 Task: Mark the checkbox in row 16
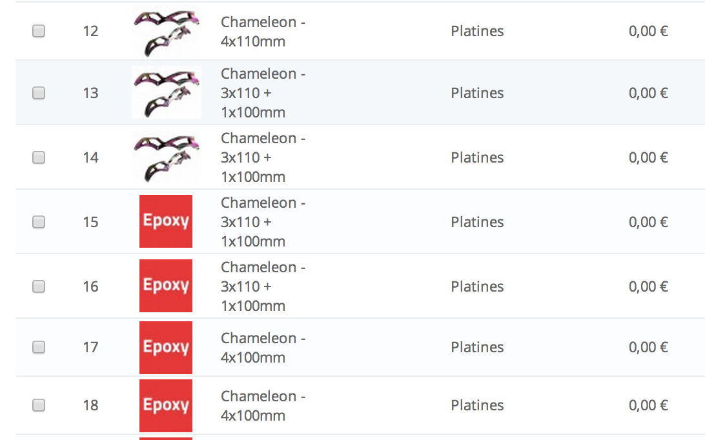click(39, 286)
